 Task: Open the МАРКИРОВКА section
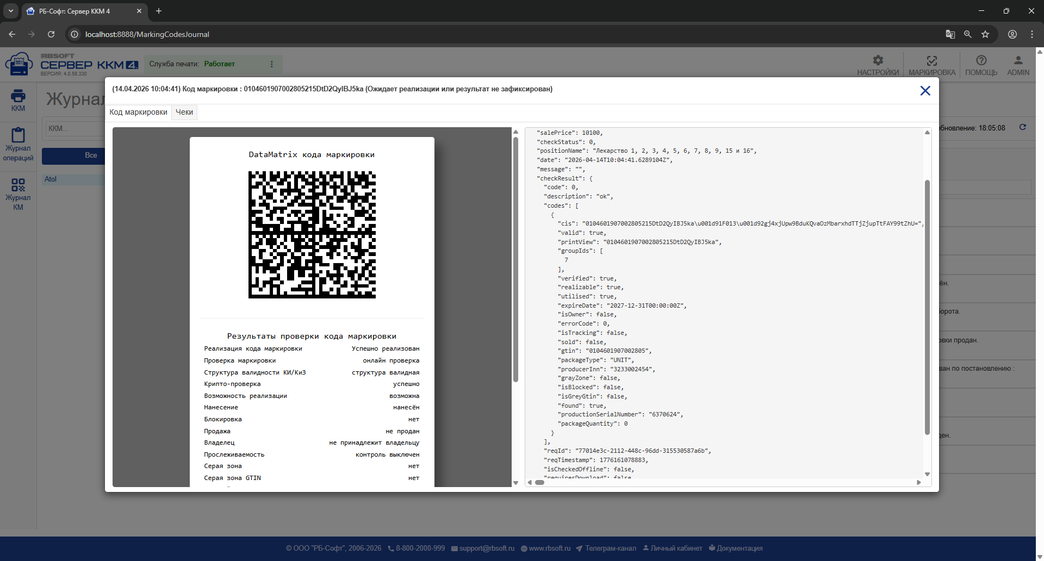931,65
